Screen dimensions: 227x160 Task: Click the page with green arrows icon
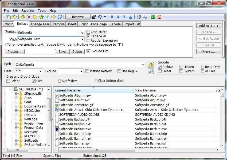pyautogui.click(x=48, y=17)
